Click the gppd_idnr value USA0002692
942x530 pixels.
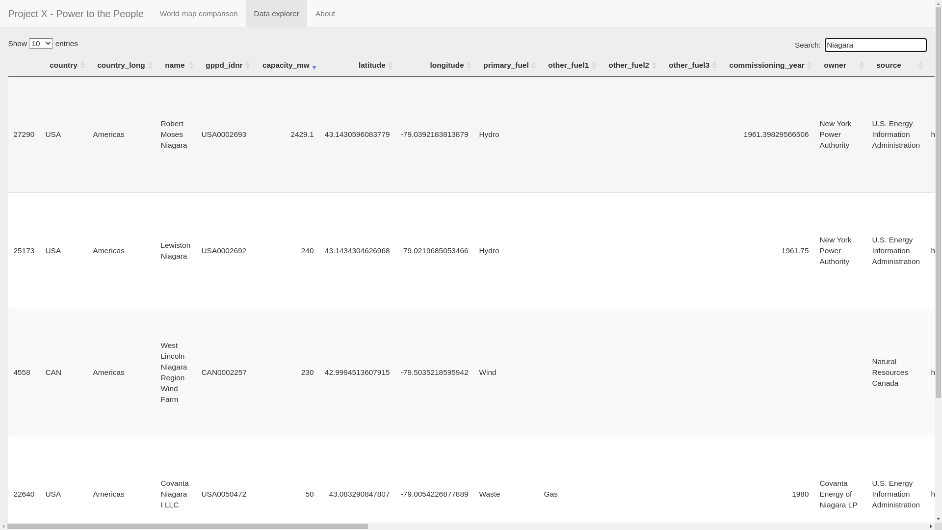[x=224, y=251]
